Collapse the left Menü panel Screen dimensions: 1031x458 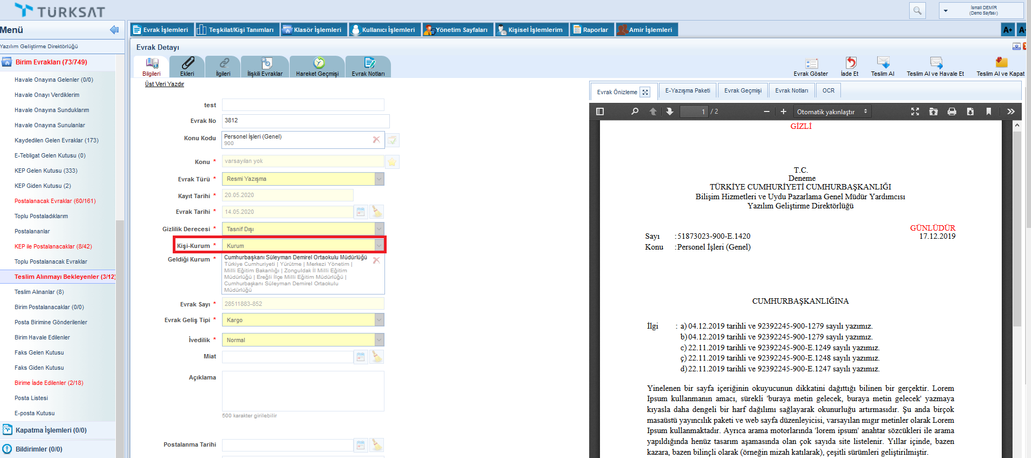click(x=114, y=30)
